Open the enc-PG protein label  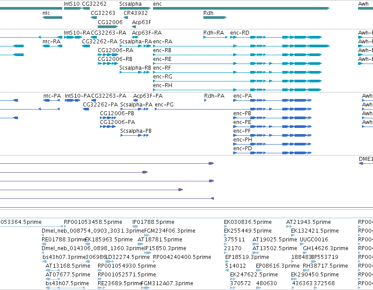pos(164,105)
